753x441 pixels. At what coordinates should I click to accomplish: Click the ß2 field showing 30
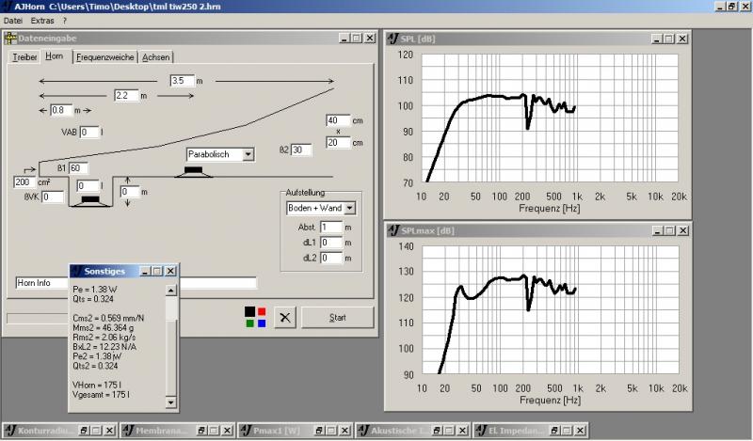(x=300, y=150)
